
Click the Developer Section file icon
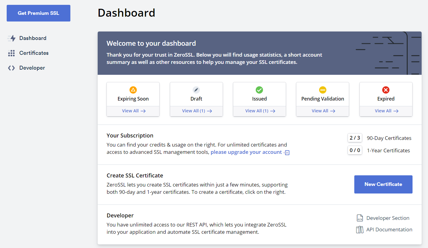(x=360, y=218)
